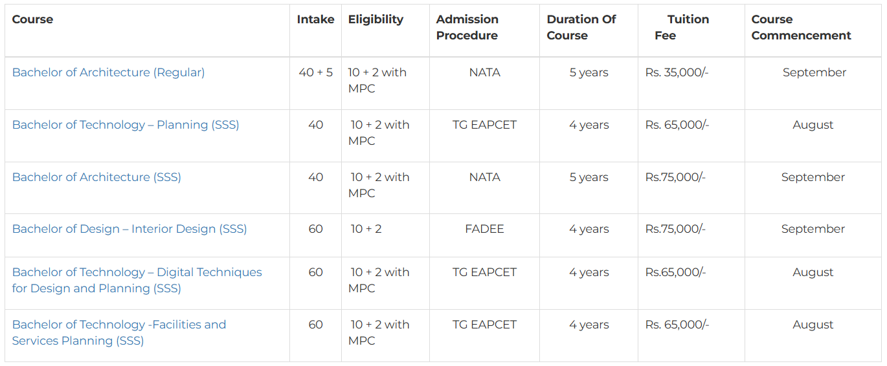
Task: Click the Bachelor of Architecture (SSS) link
Action: pos(96,177)
